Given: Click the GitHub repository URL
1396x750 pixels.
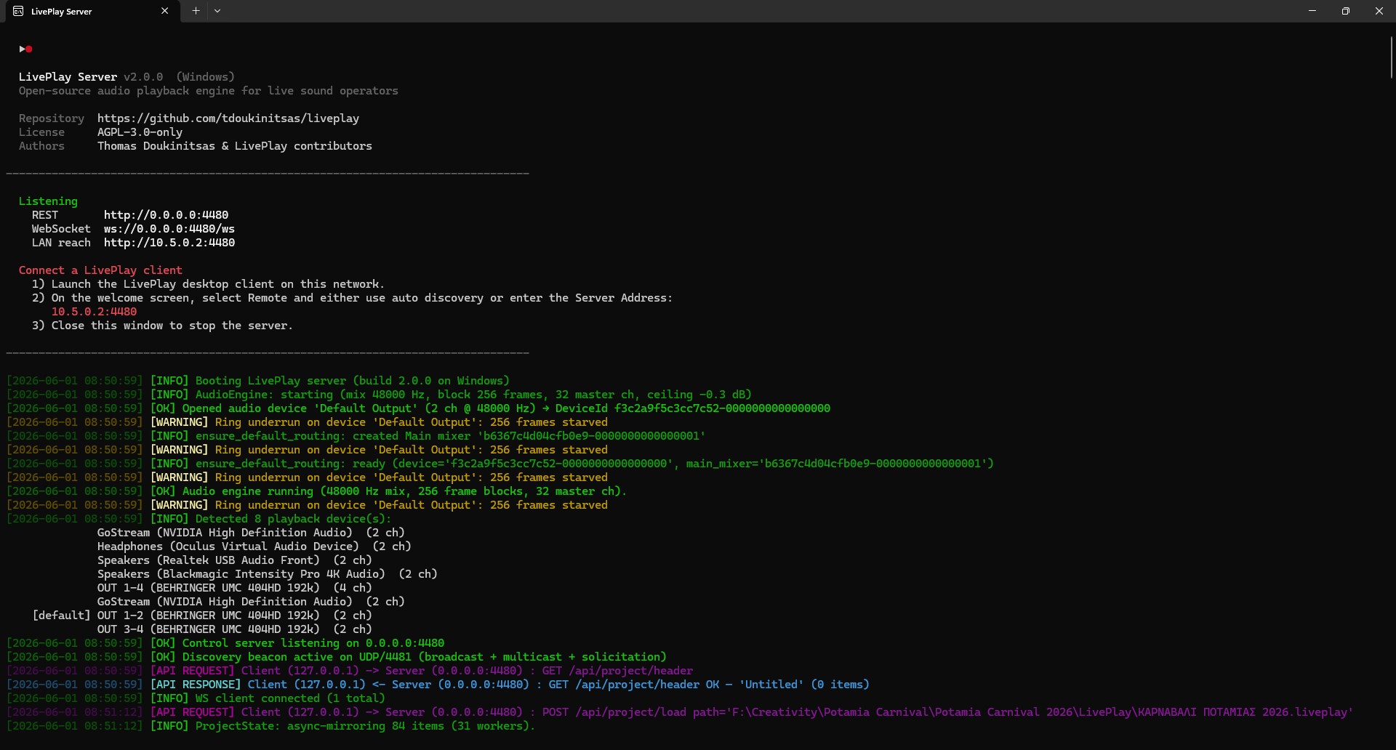Looking at the screenshot, I should (x=228, y=118).
